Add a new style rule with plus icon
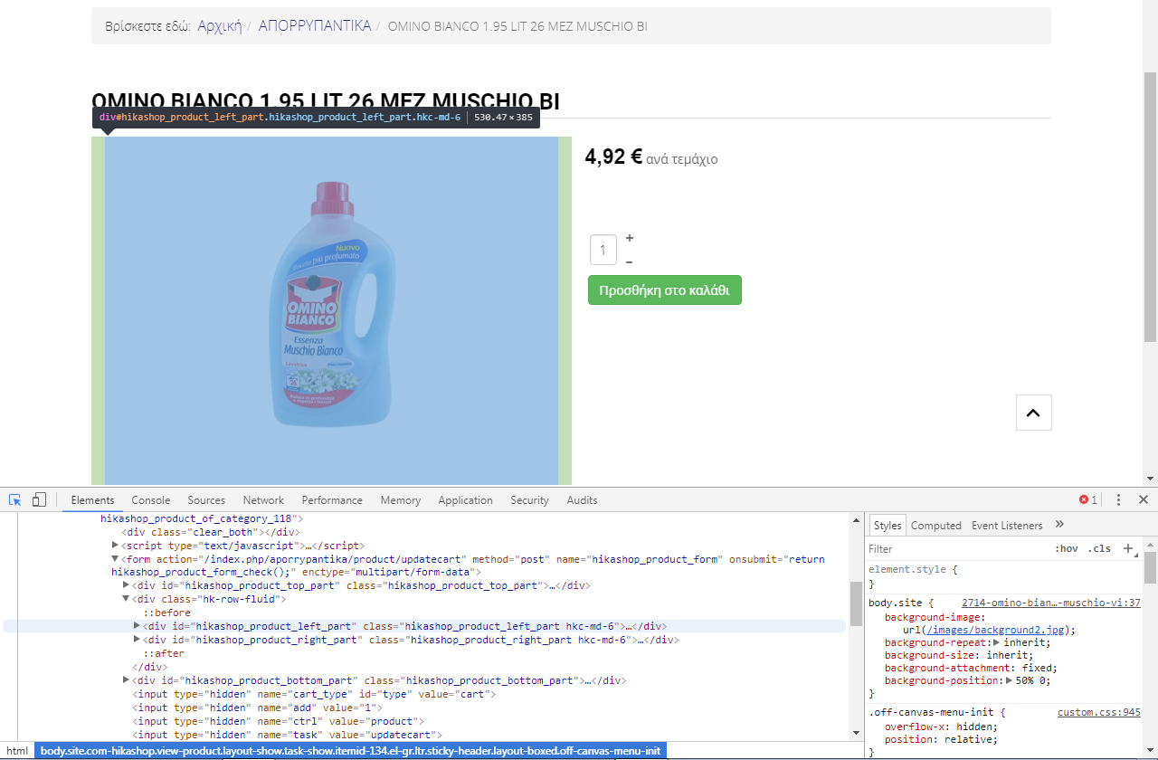 pos(1128,548)
